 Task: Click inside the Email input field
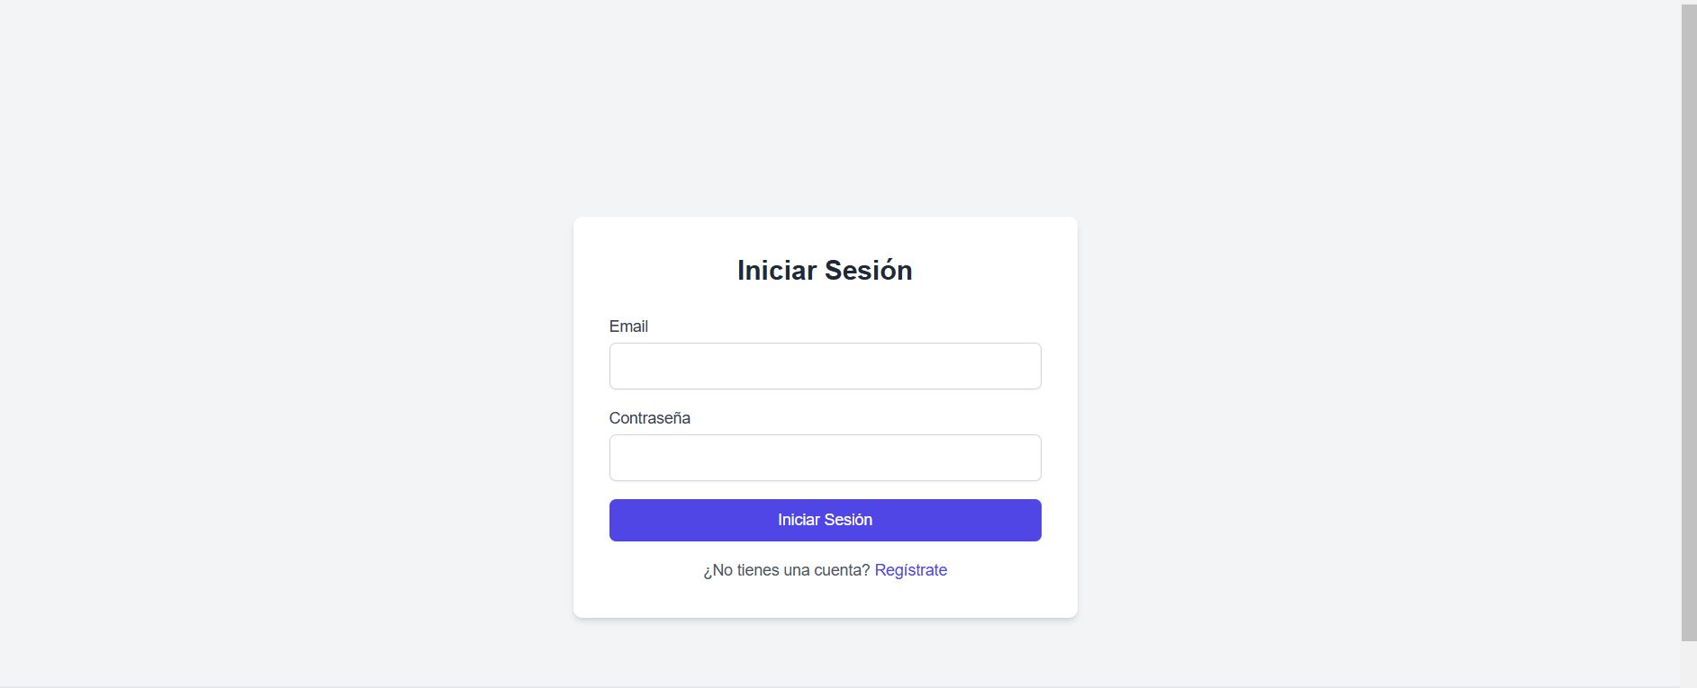pos(824,365)
